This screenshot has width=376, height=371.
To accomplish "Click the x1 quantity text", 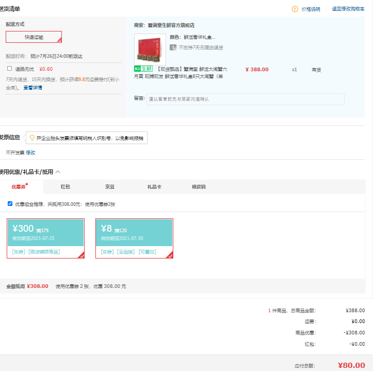I will pyautogui.click(x=294, y=70).
